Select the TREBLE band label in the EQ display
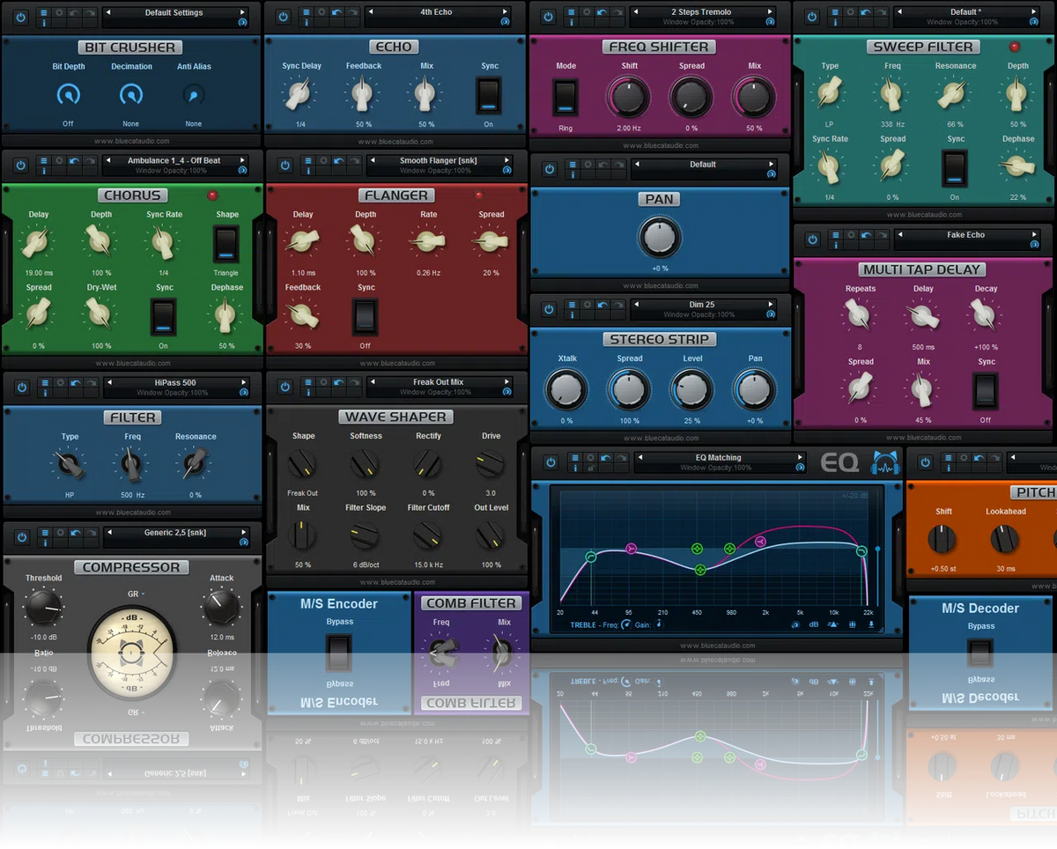 (582, 624)
